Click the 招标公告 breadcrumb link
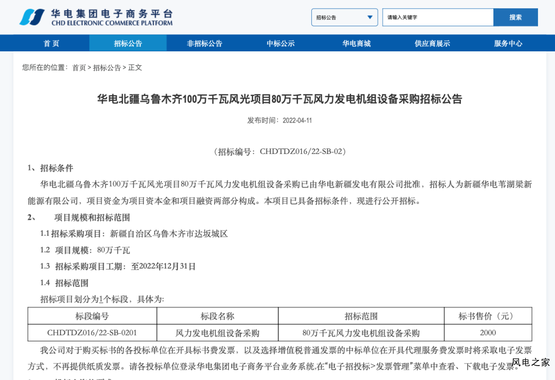 point(107,68)
